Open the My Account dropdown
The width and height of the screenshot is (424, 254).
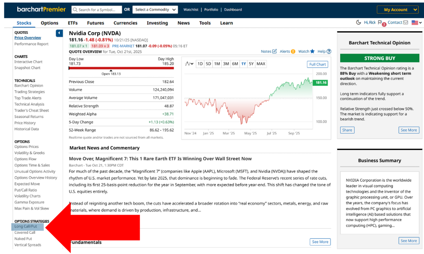(397, 10)
